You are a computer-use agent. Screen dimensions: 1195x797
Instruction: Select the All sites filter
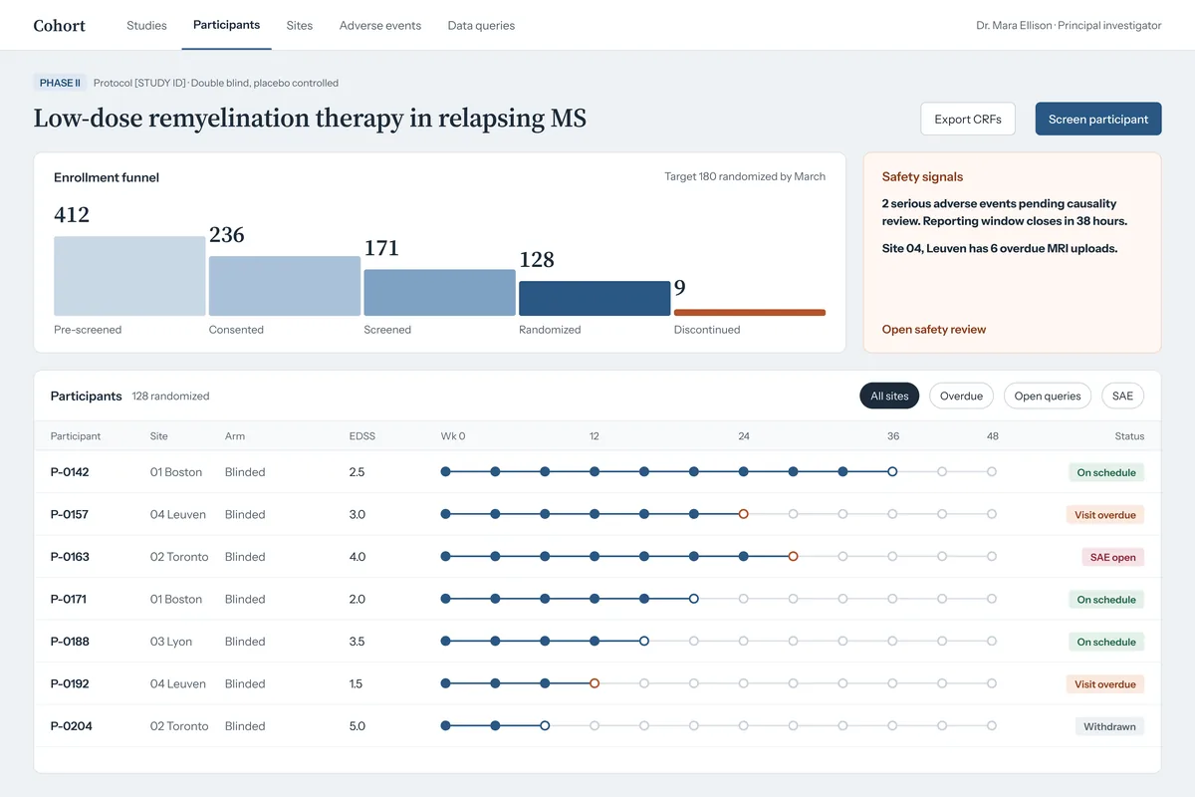889,396
